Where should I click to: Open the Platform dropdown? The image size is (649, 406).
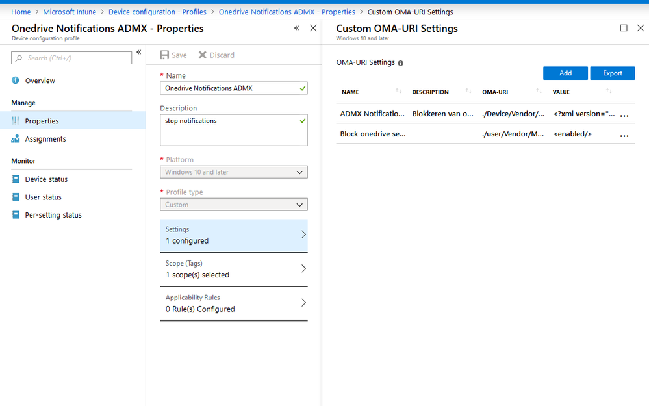click(x=234, y=172)
